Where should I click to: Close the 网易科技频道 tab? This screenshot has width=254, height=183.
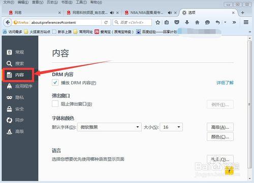[x=117, y=13]
